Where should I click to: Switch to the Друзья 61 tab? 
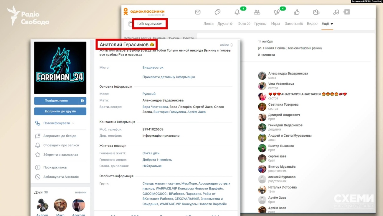pos(225,24)
